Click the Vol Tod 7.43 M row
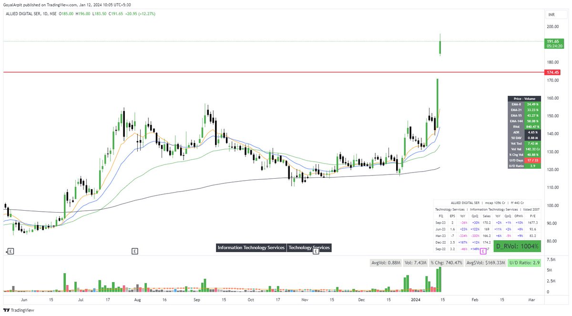Screen dimensions: 572x316 524,144
